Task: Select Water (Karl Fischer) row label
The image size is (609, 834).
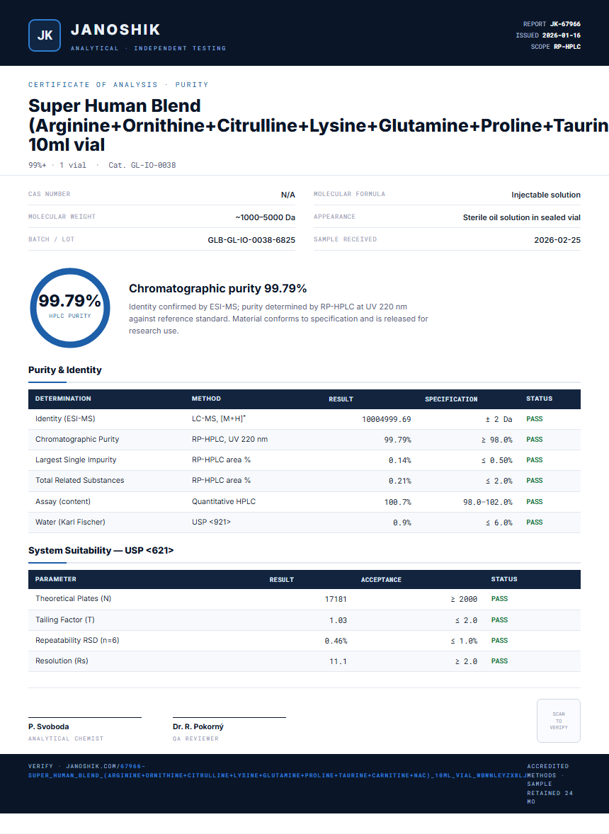Action: pyautogui.click(x=70, y=522)
